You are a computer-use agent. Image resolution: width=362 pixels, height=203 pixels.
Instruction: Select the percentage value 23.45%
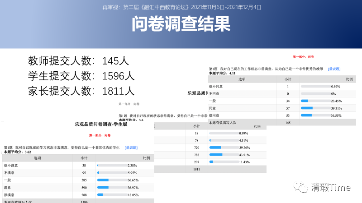point(336,101)
